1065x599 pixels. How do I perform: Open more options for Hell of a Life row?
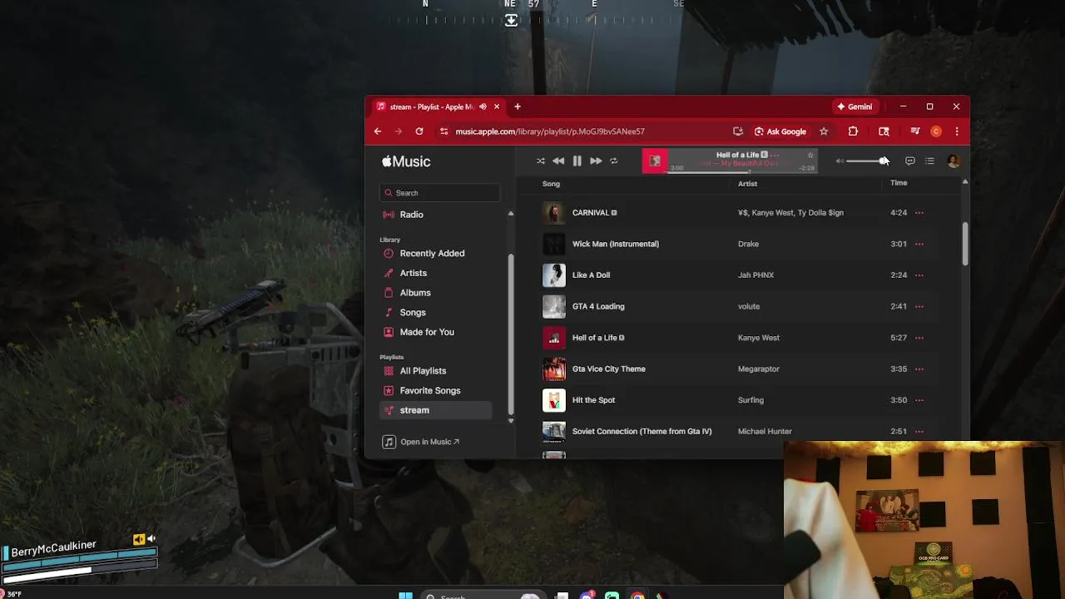pos(919,338)
